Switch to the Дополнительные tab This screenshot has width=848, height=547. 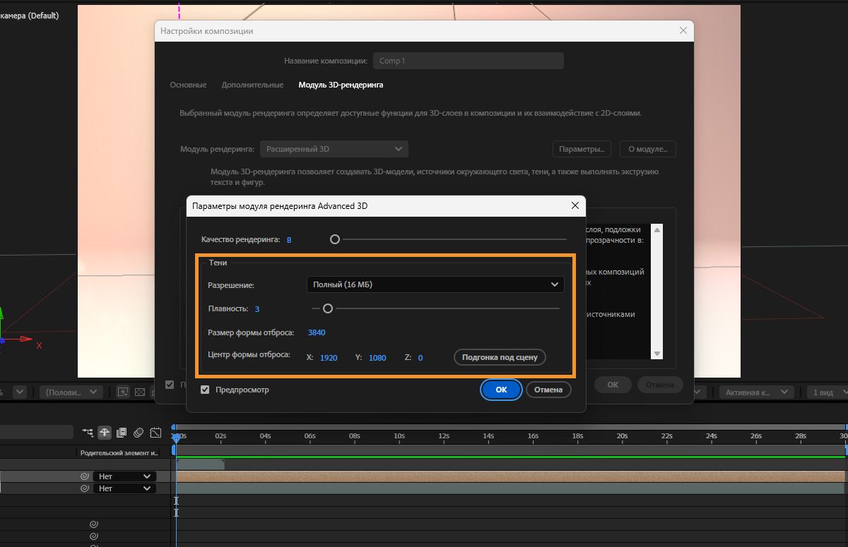click(252, 85)
